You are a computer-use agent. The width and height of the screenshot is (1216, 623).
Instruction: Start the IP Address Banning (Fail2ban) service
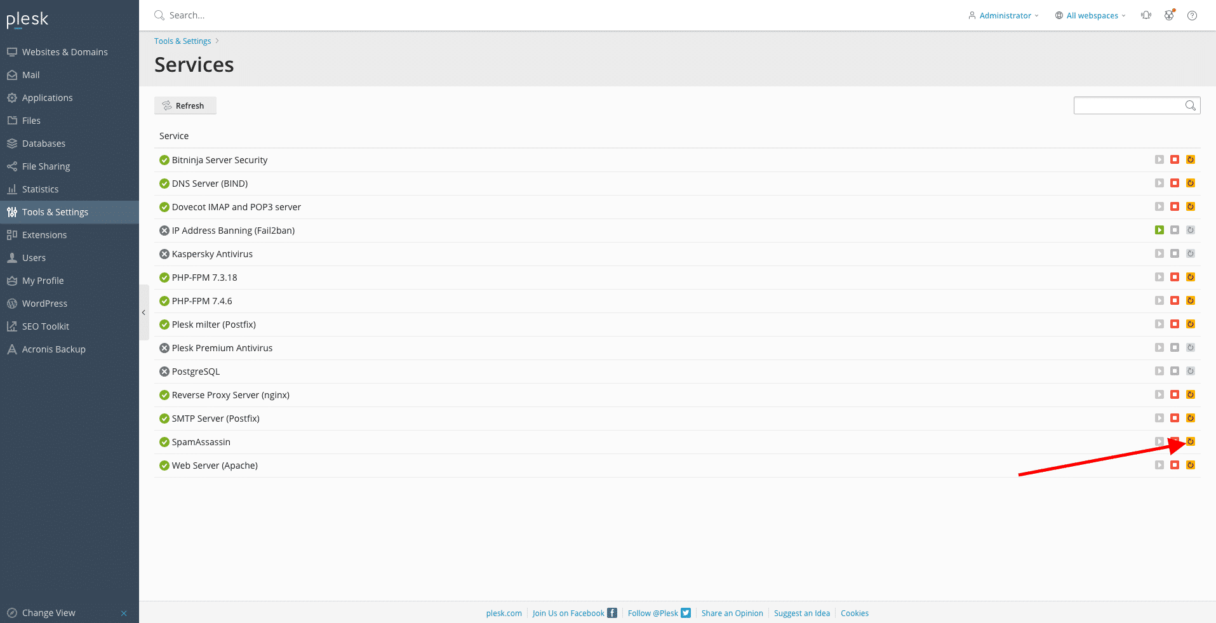pos(1159,231)
